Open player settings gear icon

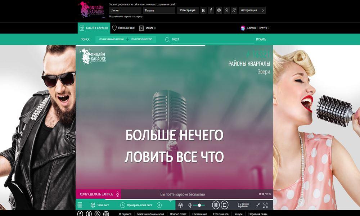pos(181,205)
